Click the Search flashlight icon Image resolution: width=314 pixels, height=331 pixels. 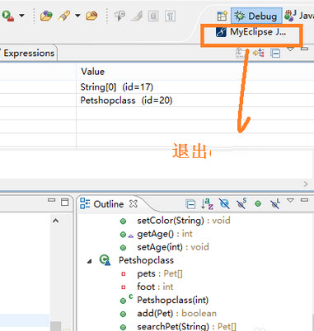[x=64, y=16]
